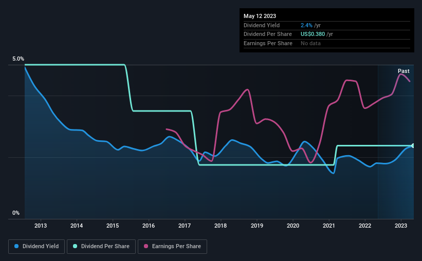Click the blue Dividend Yield legend dot
The height and width of the screenshot is (261, 422).
pos(16,246)
